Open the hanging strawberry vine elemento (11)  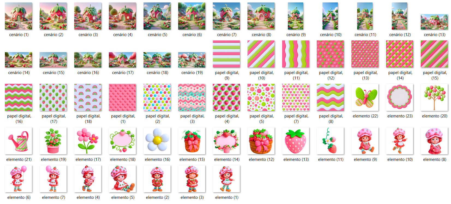point(330,141)
